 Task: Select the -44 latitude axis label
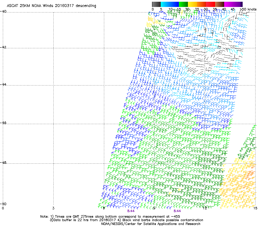click(3, 84)
